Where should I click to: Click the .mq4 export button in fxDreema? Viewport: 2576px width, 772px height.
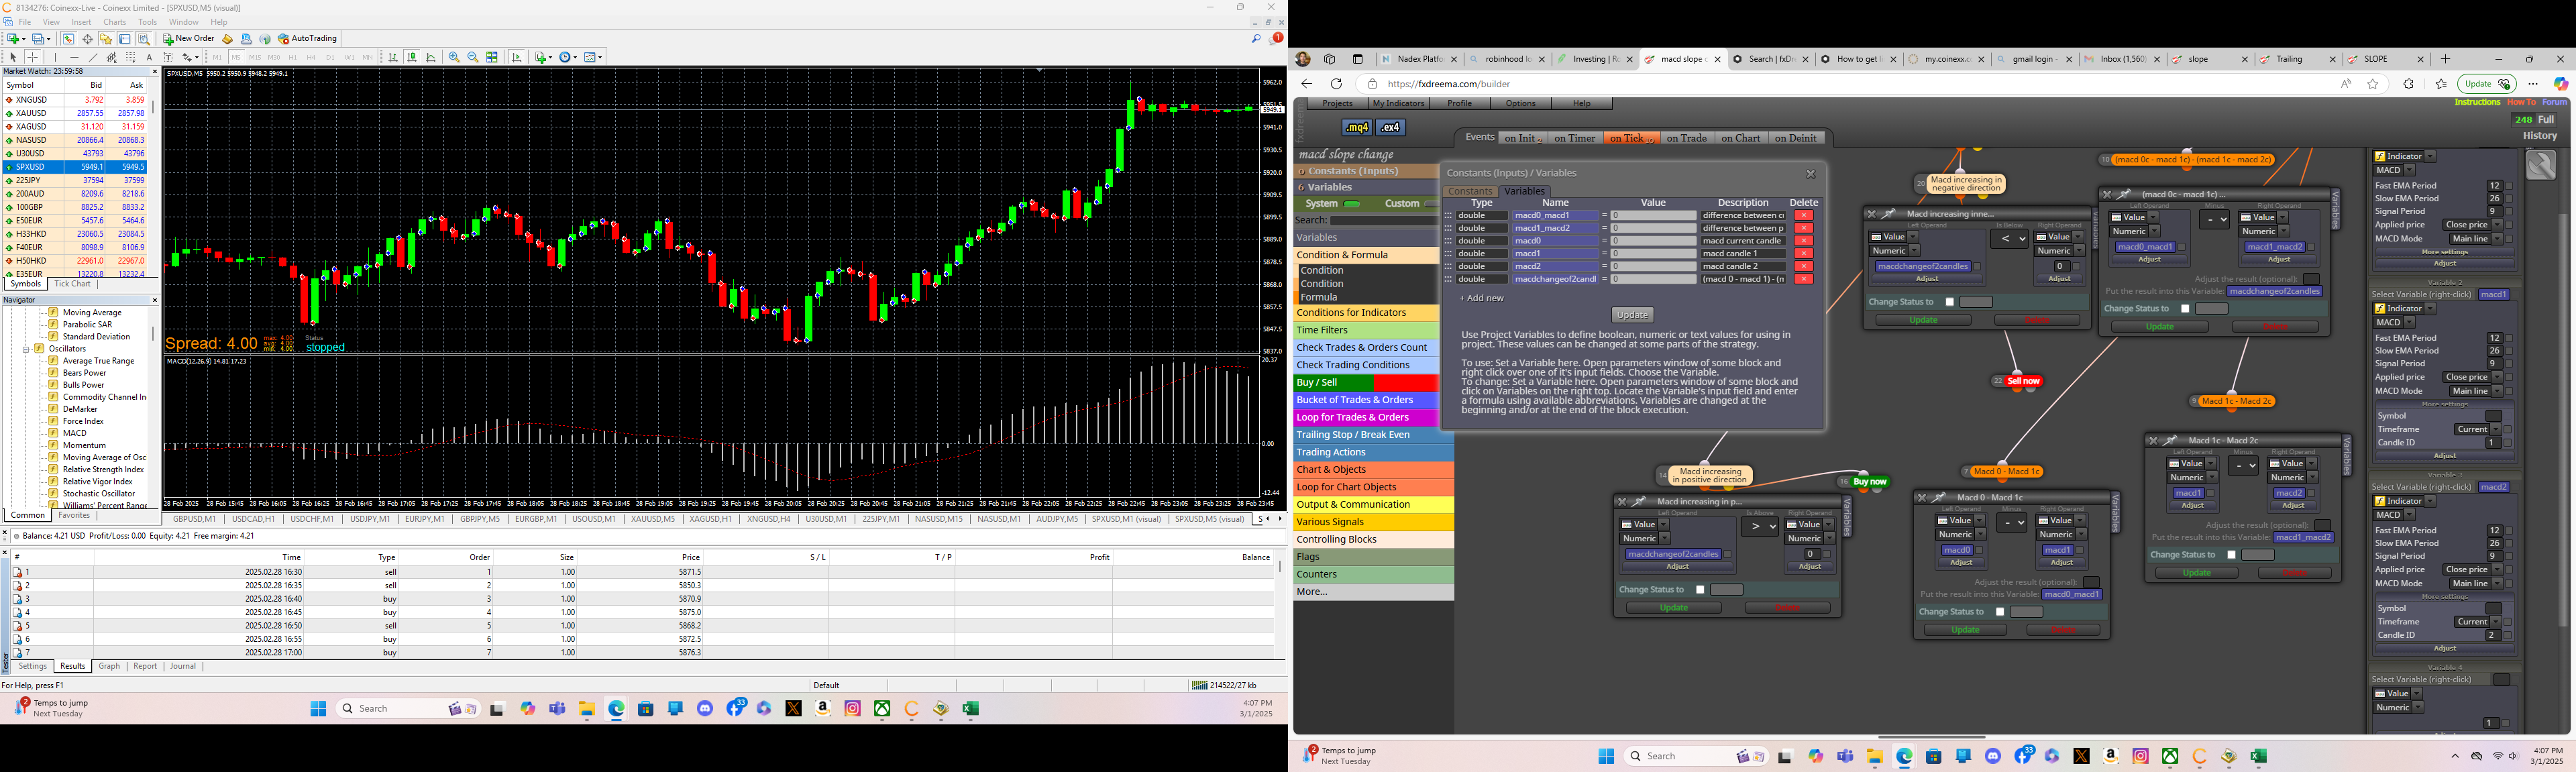point(1357,128)
